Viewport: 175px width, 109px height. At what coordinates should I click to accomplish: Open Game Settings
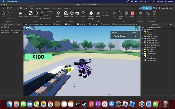pos(140,15)
